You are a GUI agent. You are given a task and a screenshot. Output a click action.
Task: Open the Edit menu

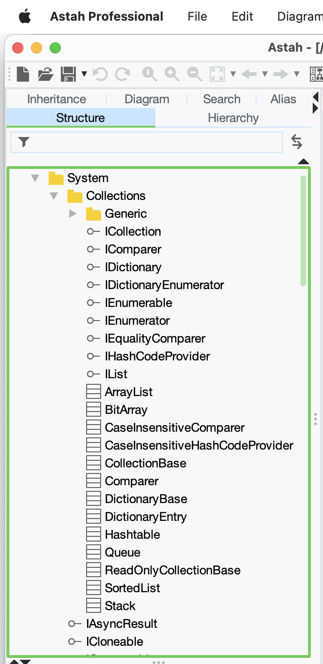point(242,16)
